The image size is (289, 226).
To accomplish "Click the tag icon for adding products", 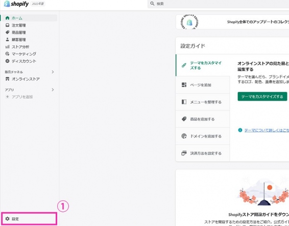I will [184, 119].
